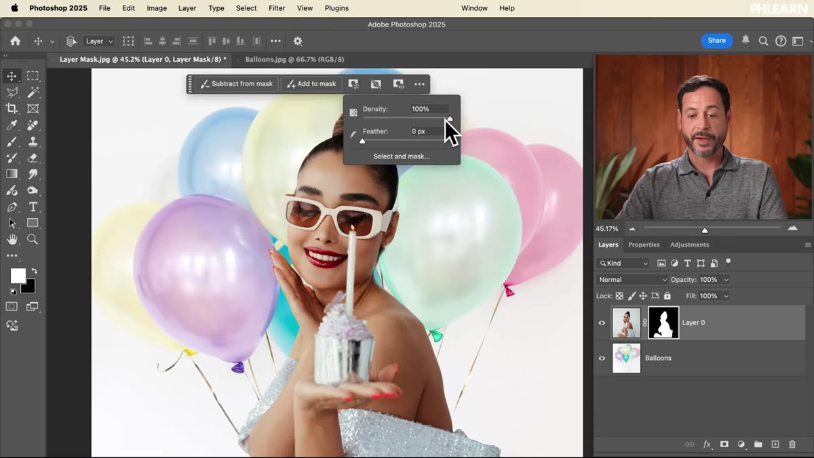The image size is (814, 458).
Task: Hide the Balloons layer
Action: pyautogui.click(x=602, y=358)
